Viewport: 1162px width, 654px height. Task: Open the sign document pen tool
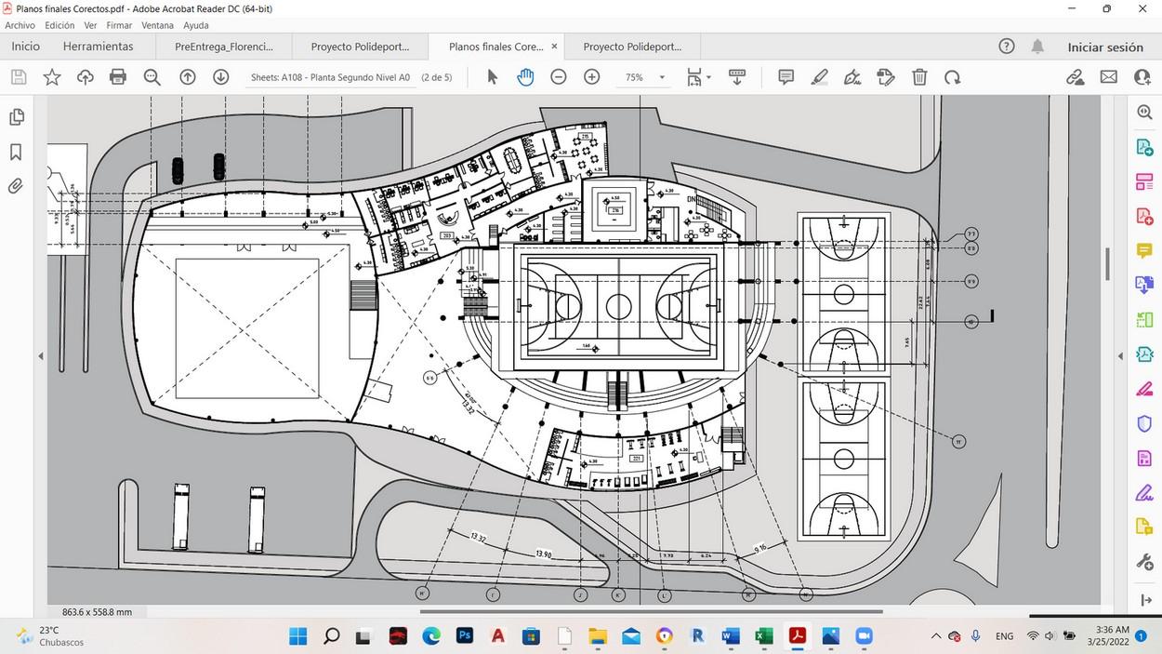click(852, 77)
